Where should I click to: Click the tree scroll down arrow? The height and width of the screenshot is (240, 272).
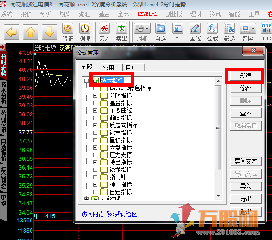point(218,196)
